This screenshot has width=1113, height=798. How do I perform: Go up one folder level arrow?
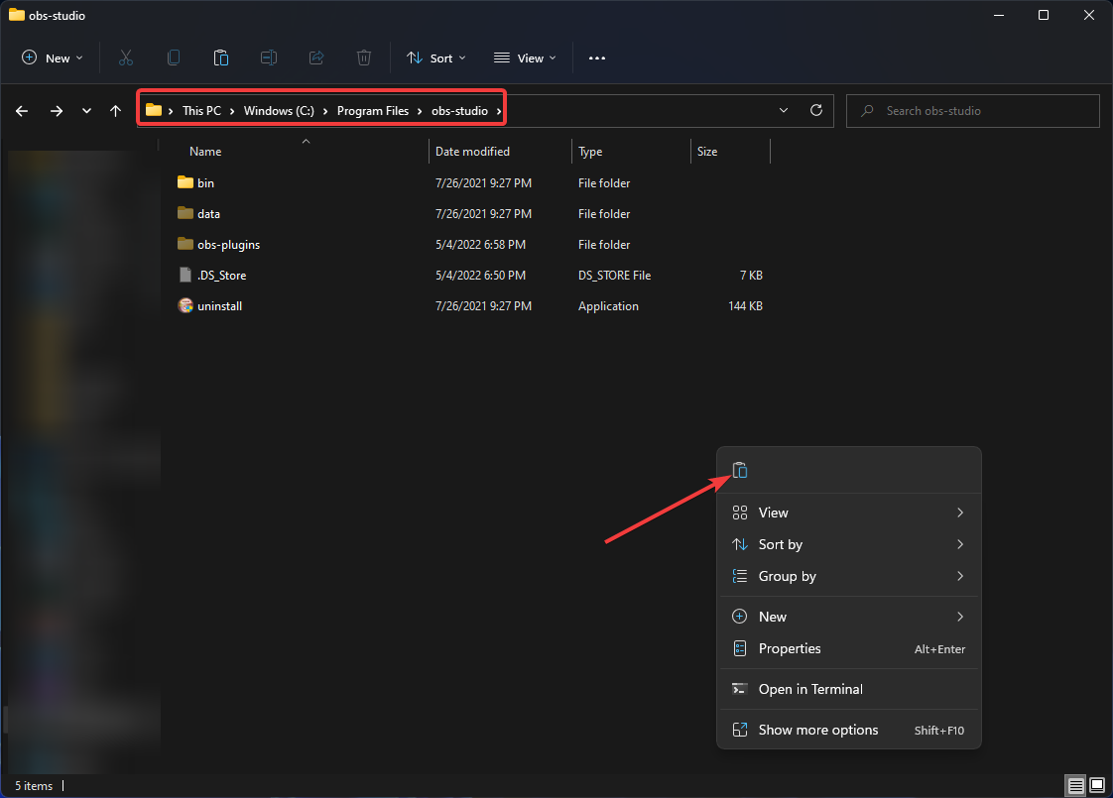(116, 111)
